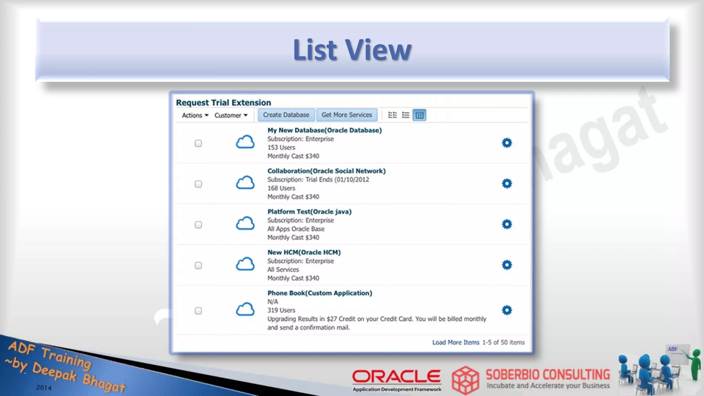Open Phone Book(Custom Application) item title
Screen dimensions: 704x396
320,293
